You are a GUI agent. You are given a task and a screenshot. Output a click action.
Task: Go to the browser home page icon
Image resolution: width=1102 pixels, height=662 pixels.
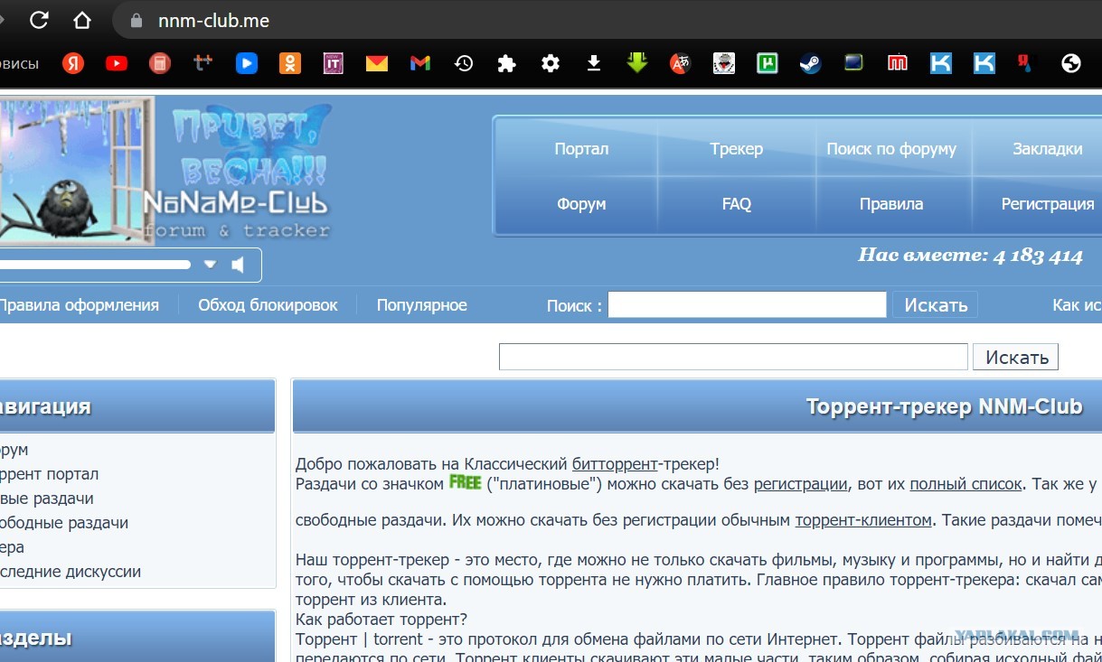pos(82,20)
